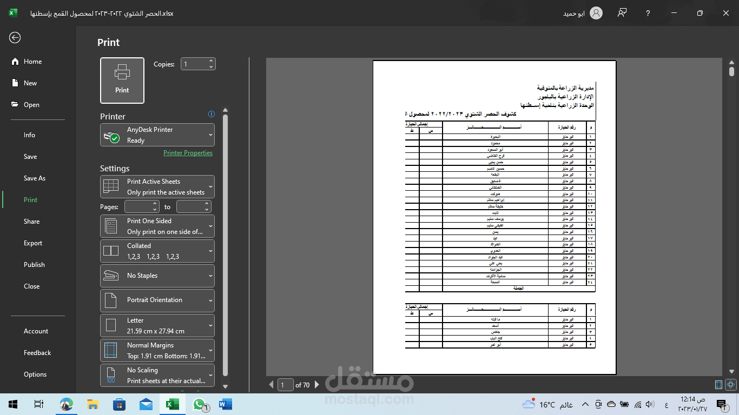Open the AnyDesk Printer dropdown
Viewport: 739px width, 415px height.
point(157,135)
